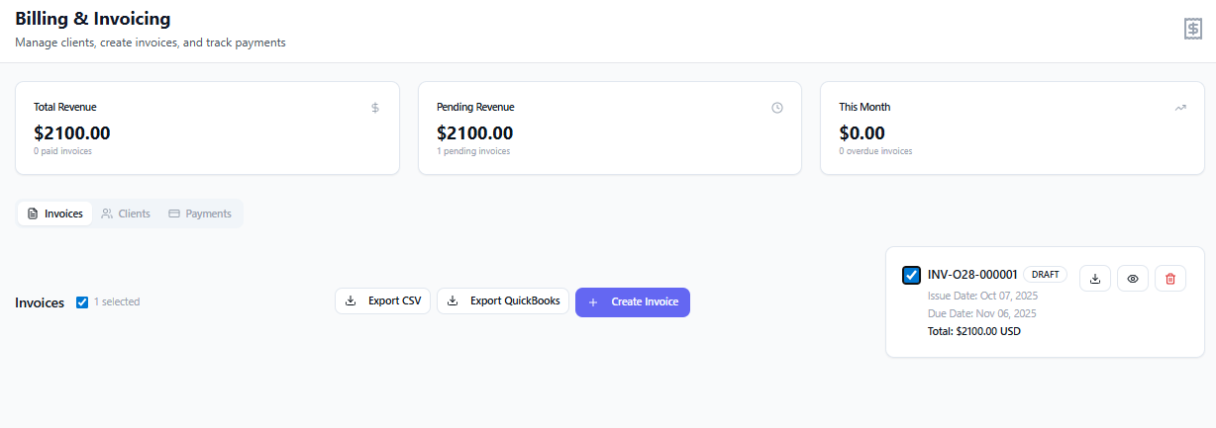Create a new invoice
The width and height of the screenshot is (1216, 428).
coord(633,301)
